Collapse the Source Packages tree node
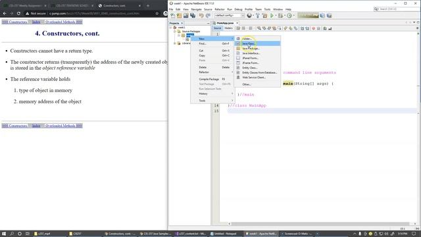This screenshot has width=421, height=237. tap(174, 31)
